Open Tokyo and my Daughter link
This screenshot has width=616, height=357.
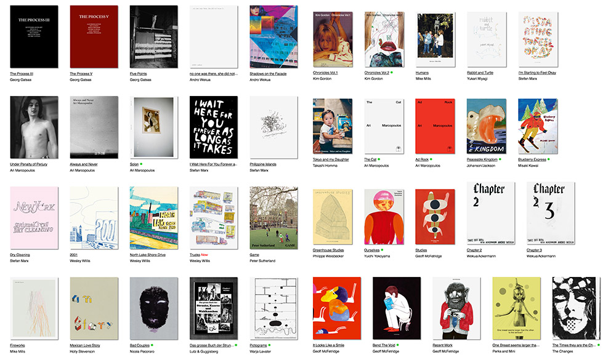coord(331,159)
